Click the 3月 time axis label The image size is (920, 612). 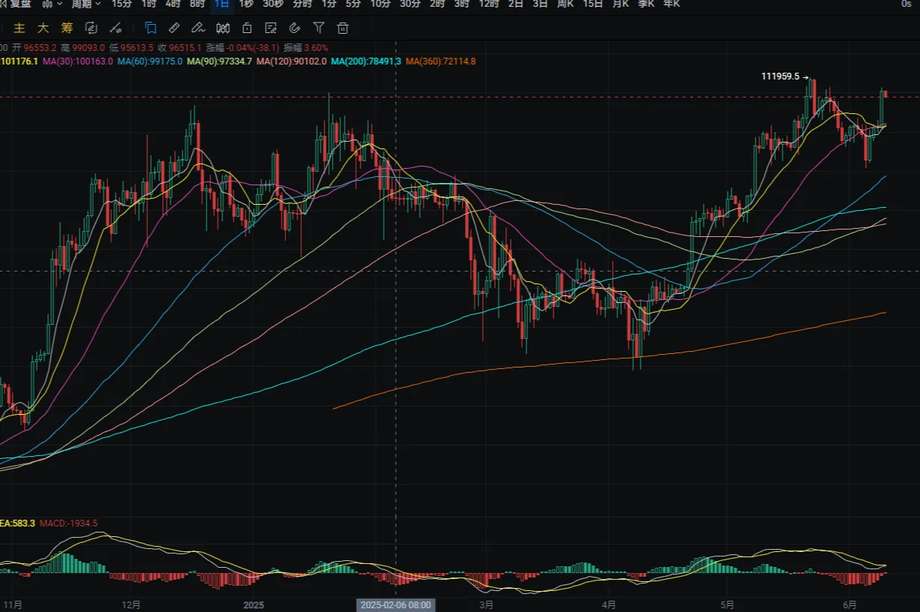coord(486,604)
